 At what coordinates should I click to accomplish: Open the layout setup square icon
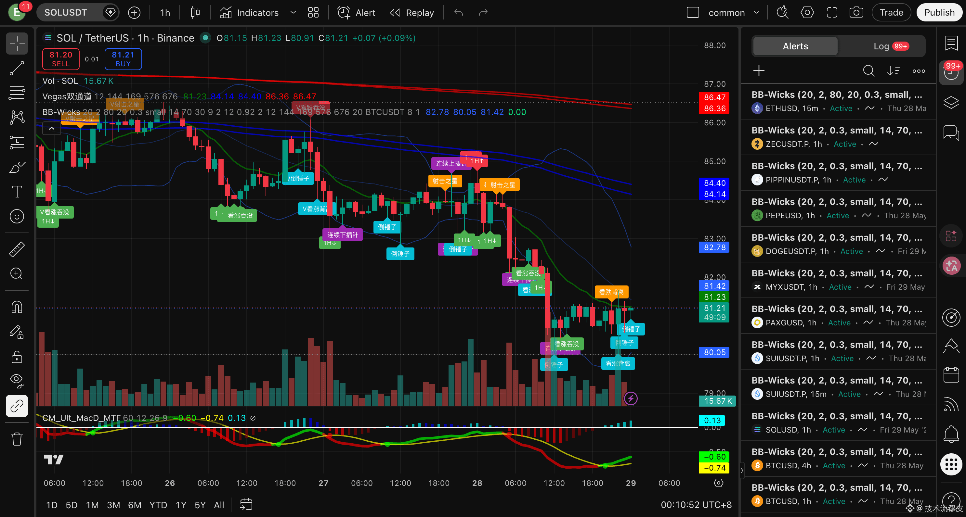tap(693, 13)
